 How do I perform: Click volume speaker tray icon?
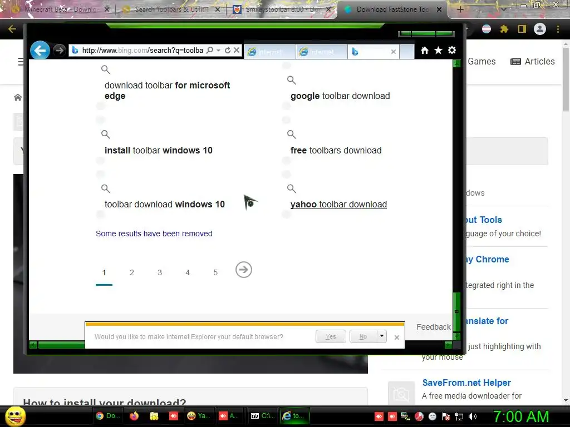473,416
